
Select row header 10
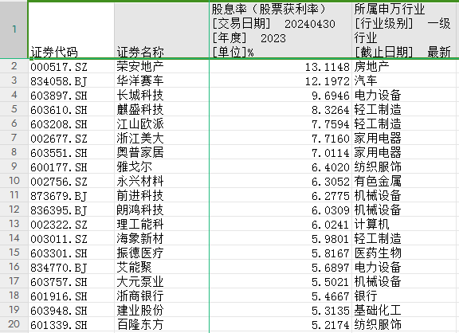tap(14, 181)
